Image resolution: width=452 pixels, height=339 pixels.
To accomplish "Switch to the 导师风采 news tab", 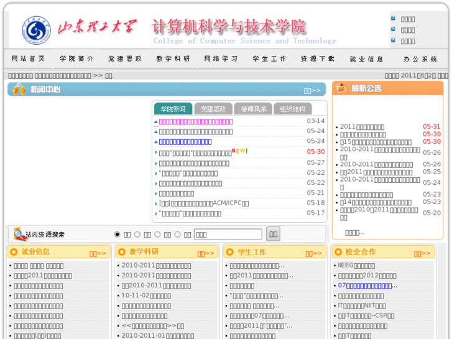I will tap(253, 109).
